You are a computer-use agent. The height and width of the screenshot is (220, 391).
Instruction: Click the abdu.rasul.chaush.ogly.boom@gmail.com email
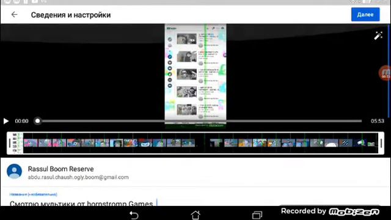(x=78, y=177)
